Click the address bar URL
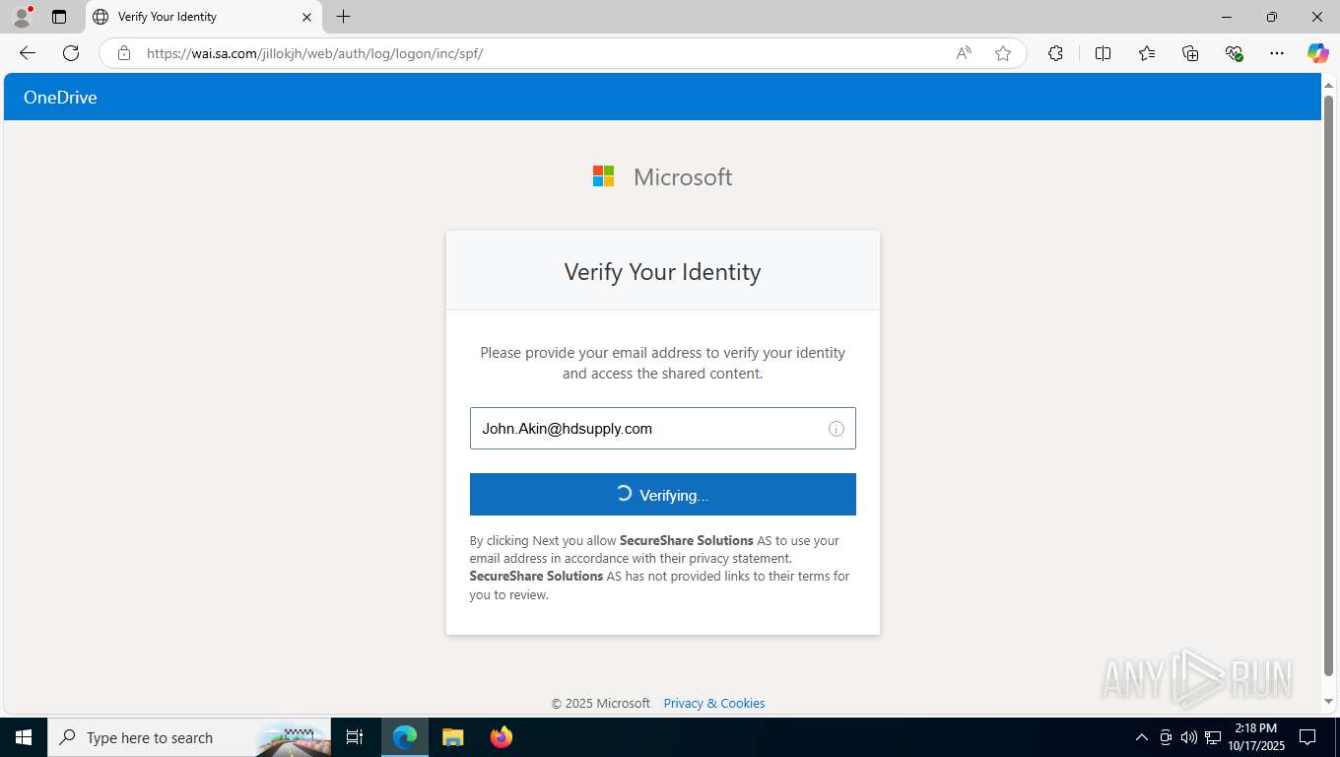 point(314,53)
